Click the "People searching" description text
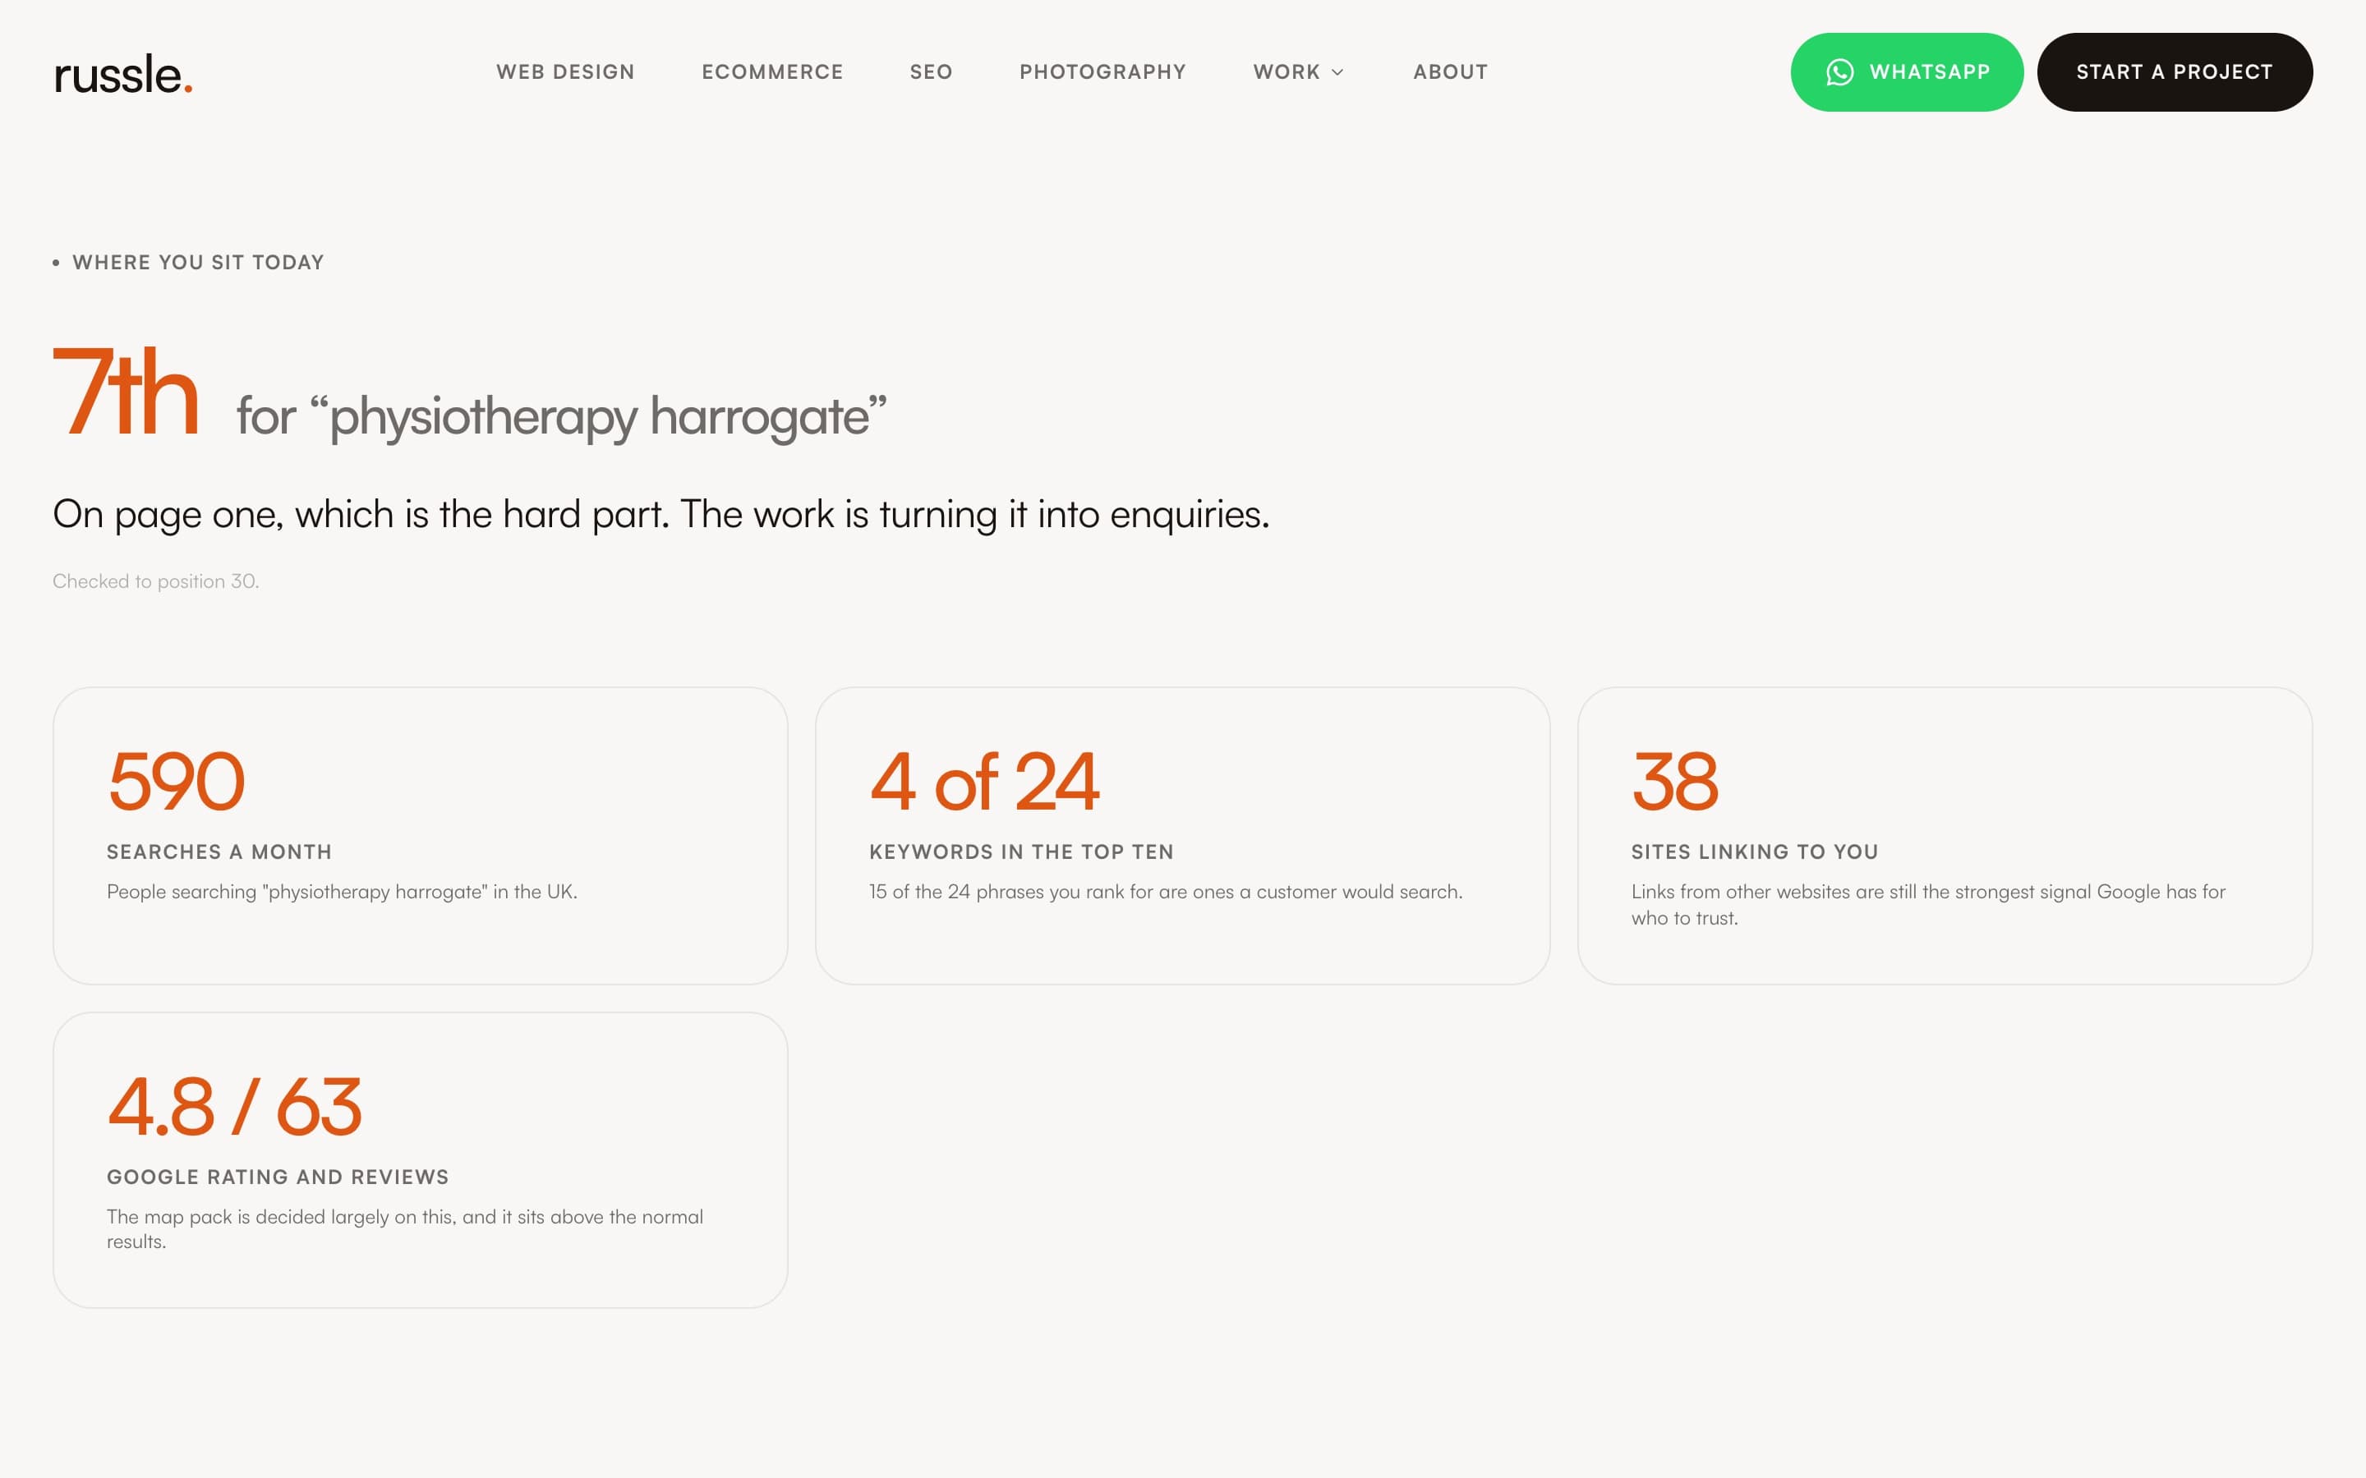This screenshot has width=2366, height=1478. coord(343,892)
